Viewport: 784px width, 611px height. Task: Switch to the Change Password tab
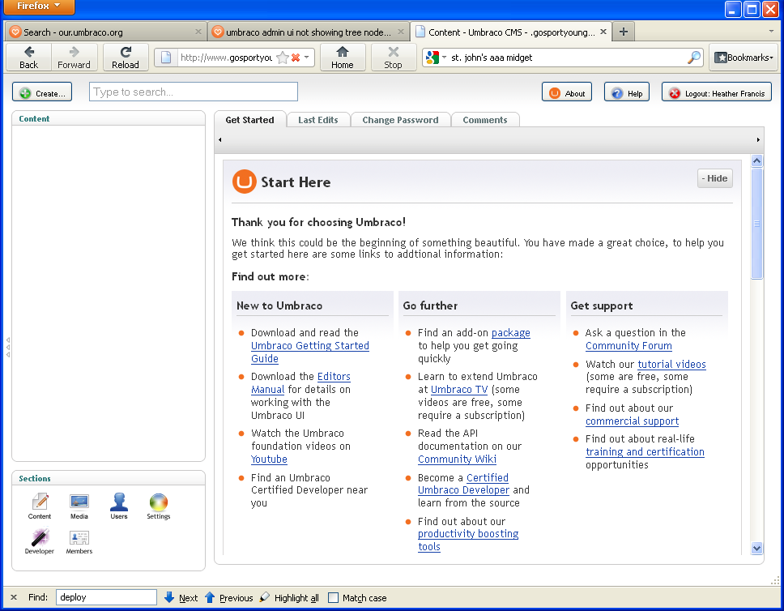[400, 120]
